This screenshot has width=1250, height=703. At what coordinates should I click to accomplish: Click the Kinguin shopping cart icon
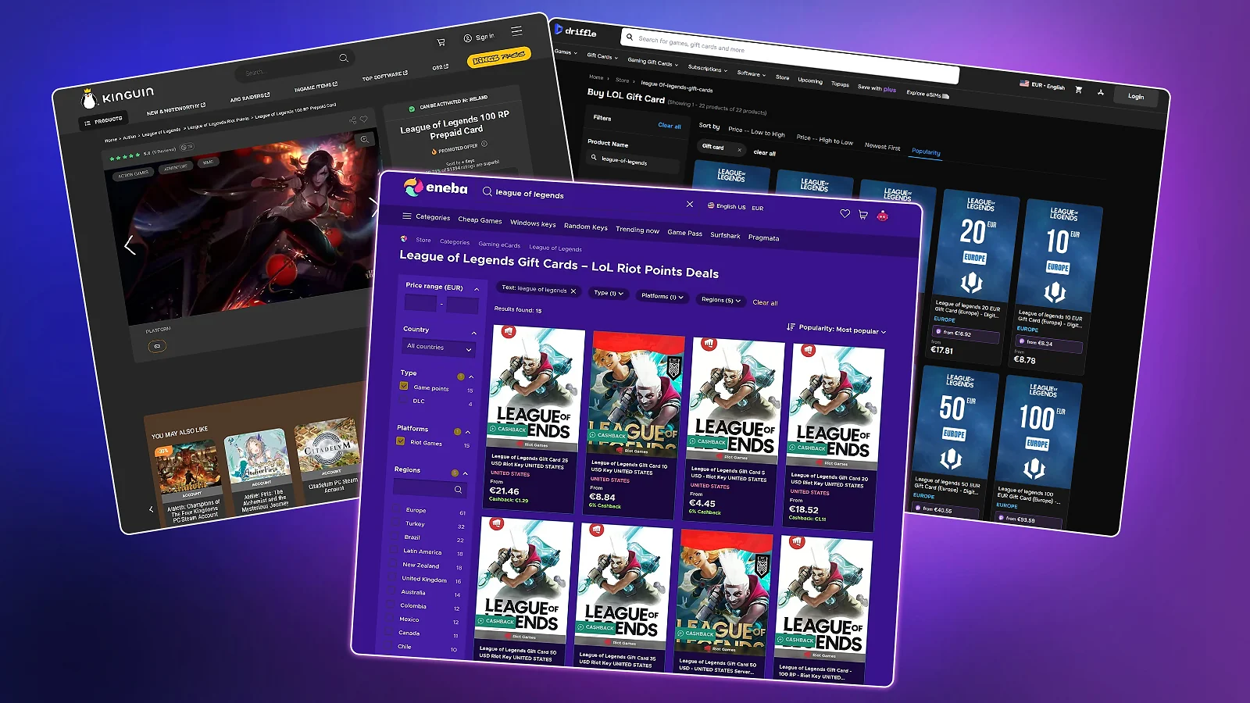coord(440,41)
